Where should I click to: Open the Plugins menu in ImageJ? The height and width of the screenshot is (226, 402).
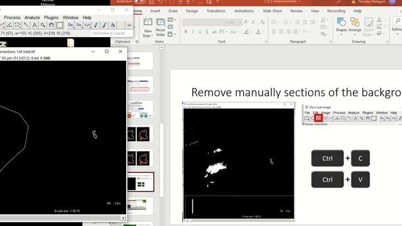pyautogui.click(x=52, y=18)
